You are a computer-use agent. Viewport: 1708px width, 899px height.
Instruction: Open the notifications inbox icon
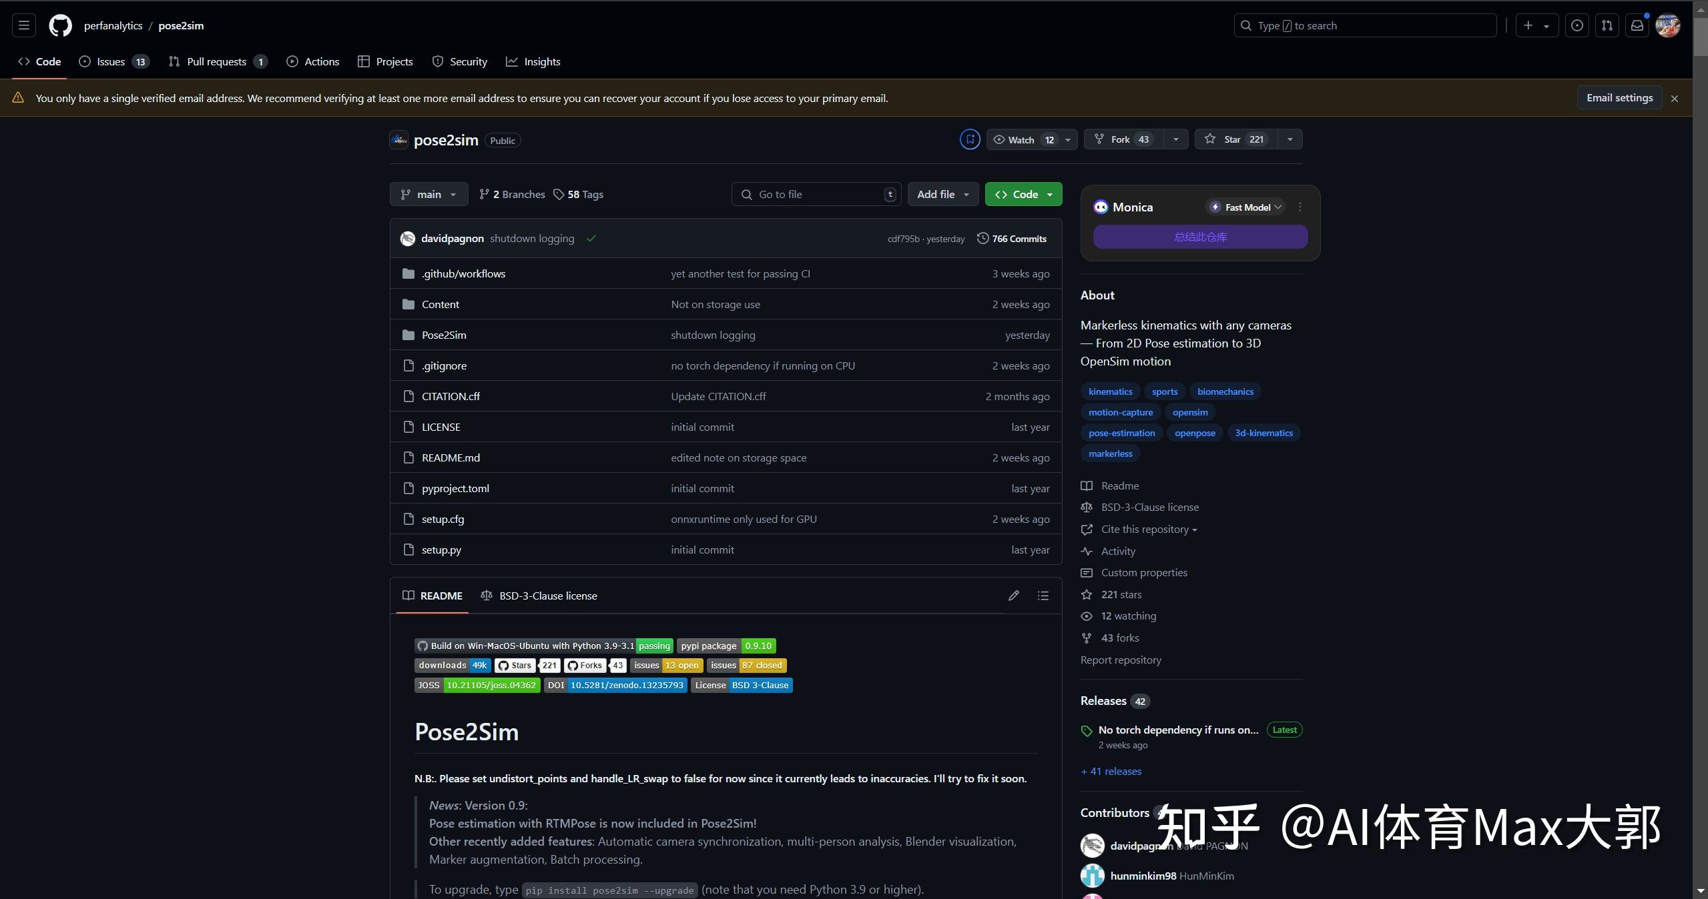point(1637,25)
